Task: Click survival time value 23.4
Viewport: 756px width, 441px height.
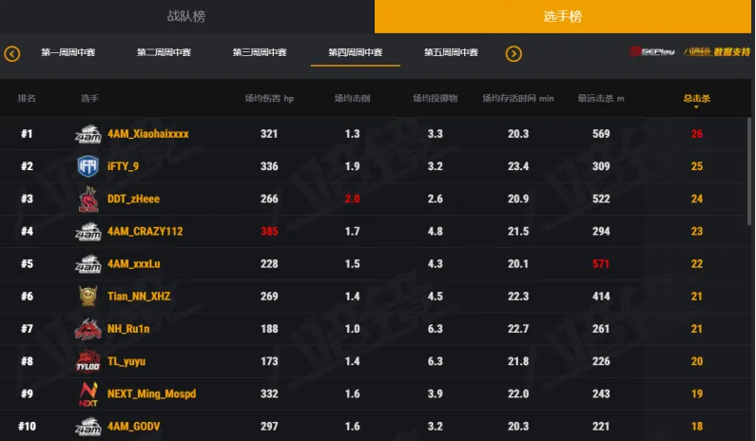Action: point(518,166)
